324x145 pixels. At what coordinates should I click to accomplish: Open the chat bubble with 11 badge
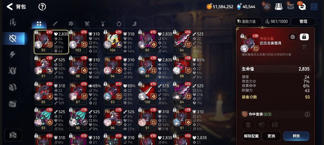302,7
